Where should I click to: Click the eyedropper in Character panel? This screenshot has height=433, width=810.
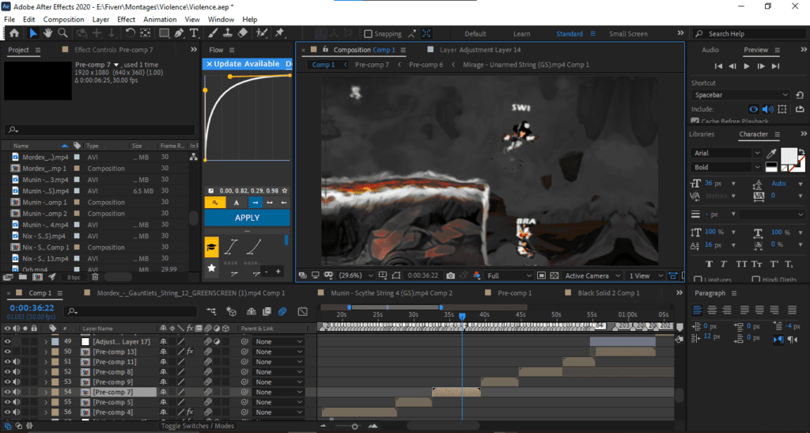pyautogui.click(x=771, y=153)
